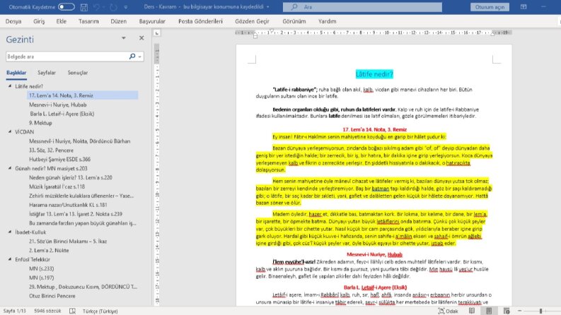Switch to Print Layout view icon
This screenshot has height=315, width=561.
click(489, 311)
